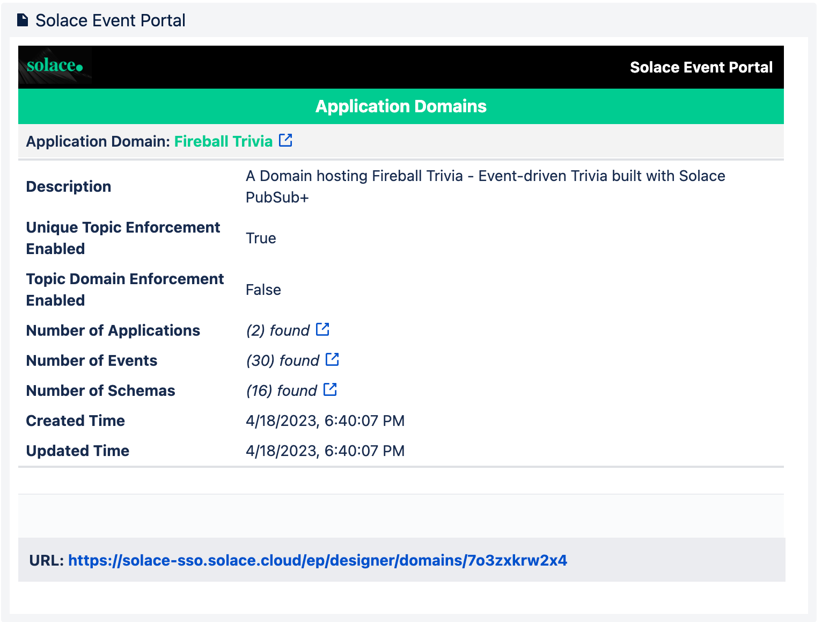Open the external link icon next to (30) found

pos(332,359)
